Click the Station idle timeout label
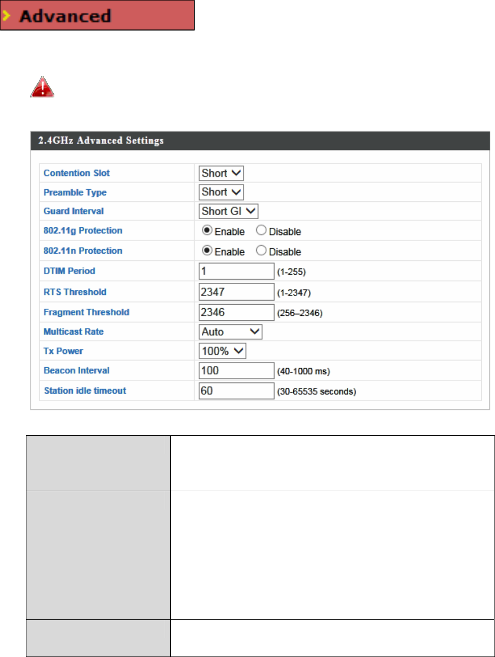495x657 pixels. click(x=85, y=391)
